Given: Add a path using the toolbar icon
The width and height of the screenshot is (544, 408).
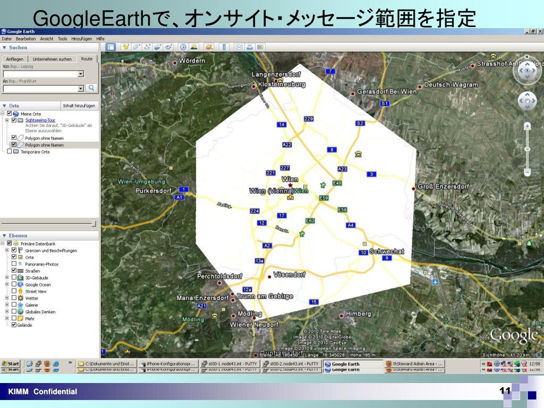Looking at the screenshot, I should click(147, 47).
